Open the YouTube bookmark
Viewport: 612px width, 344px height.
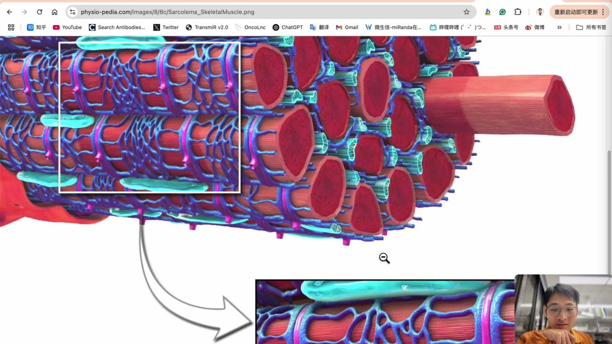pyautogui.click(x=67, y=27)
